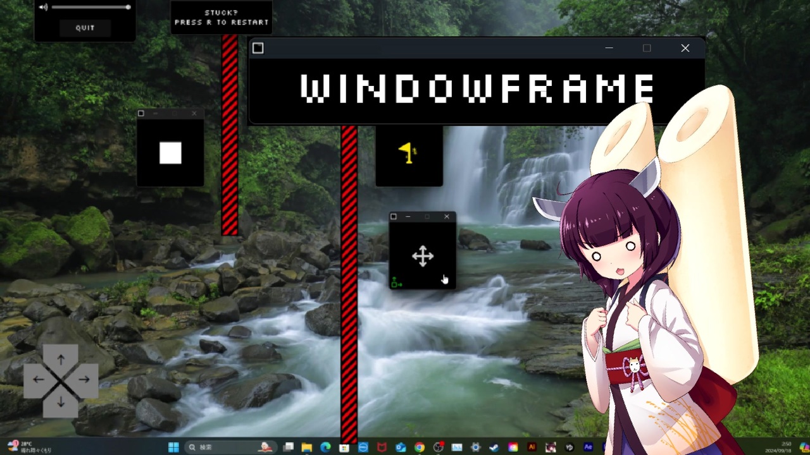Click the WINDOWFRAME title bar app icon
Screen dimensions: 810x455
pos(258,47)
